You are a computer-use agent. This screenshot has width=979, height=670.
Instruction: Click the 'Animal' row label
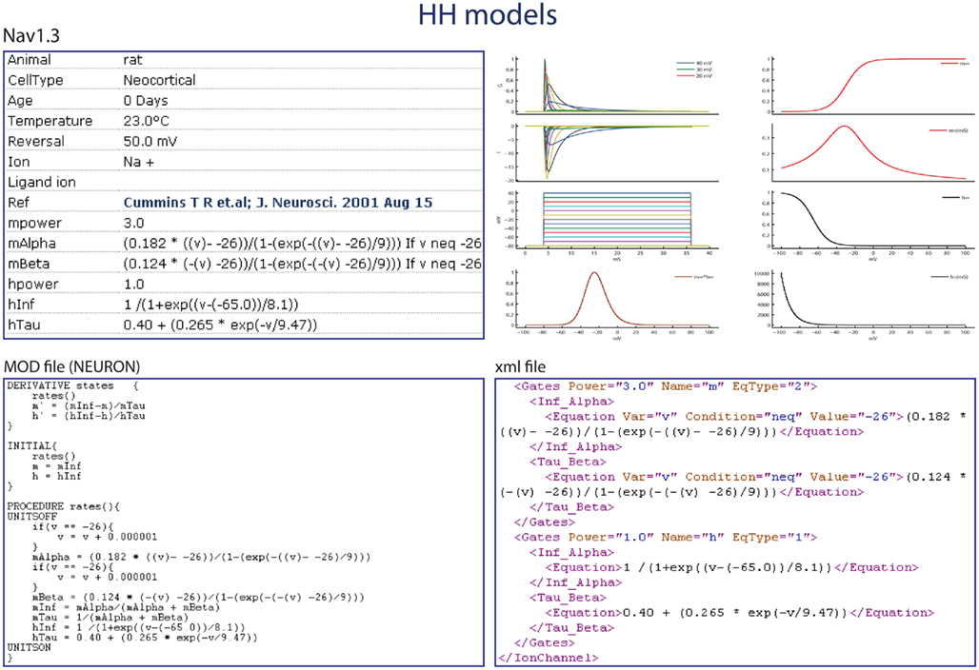coord(30,60)
